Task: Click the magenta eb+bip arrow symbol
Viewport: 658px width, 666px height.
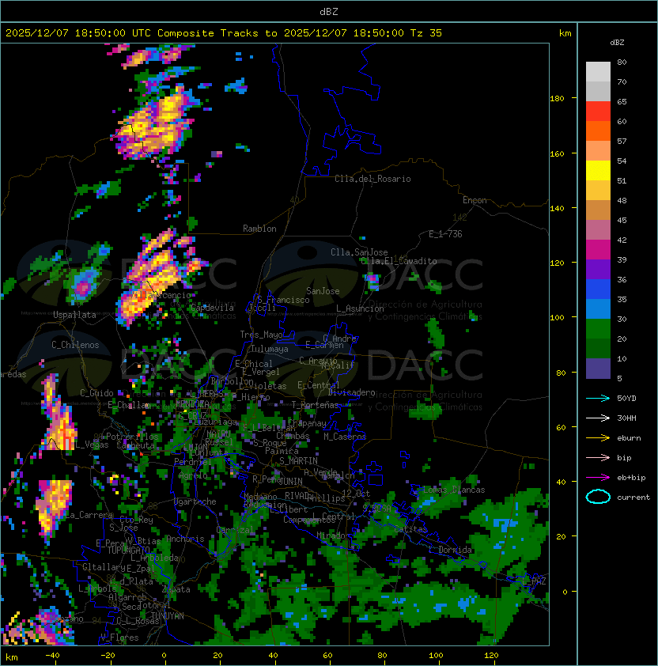Action: (598, 478)
